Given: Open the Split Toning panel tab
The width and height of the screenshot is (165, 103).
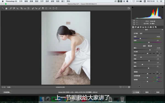Looking at the screenshot, I should pos(143,27).
